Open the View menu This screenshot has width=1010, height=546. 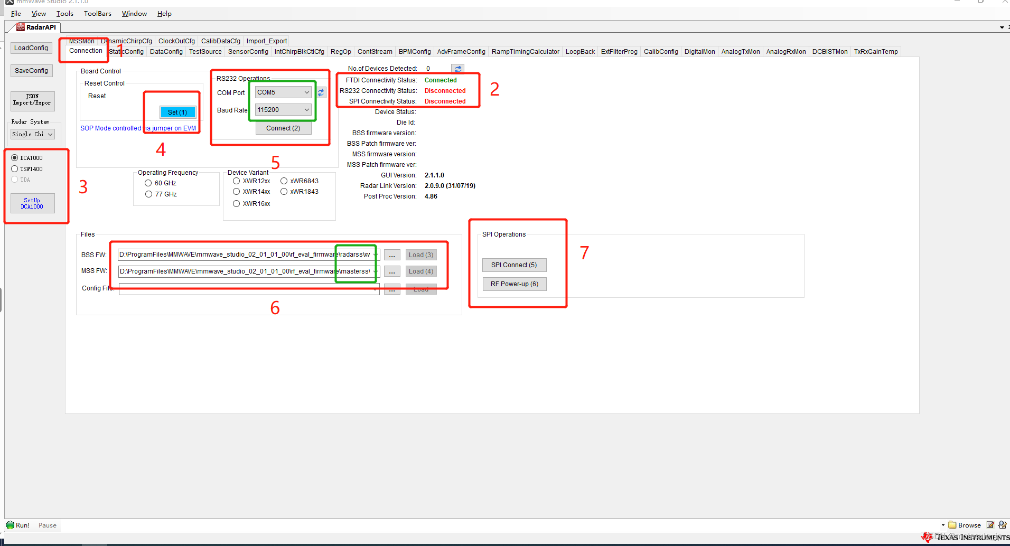coord(39,14)
